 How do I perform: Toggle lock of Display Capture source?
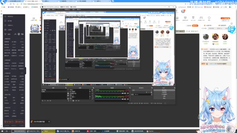click(x=92, y=92)
